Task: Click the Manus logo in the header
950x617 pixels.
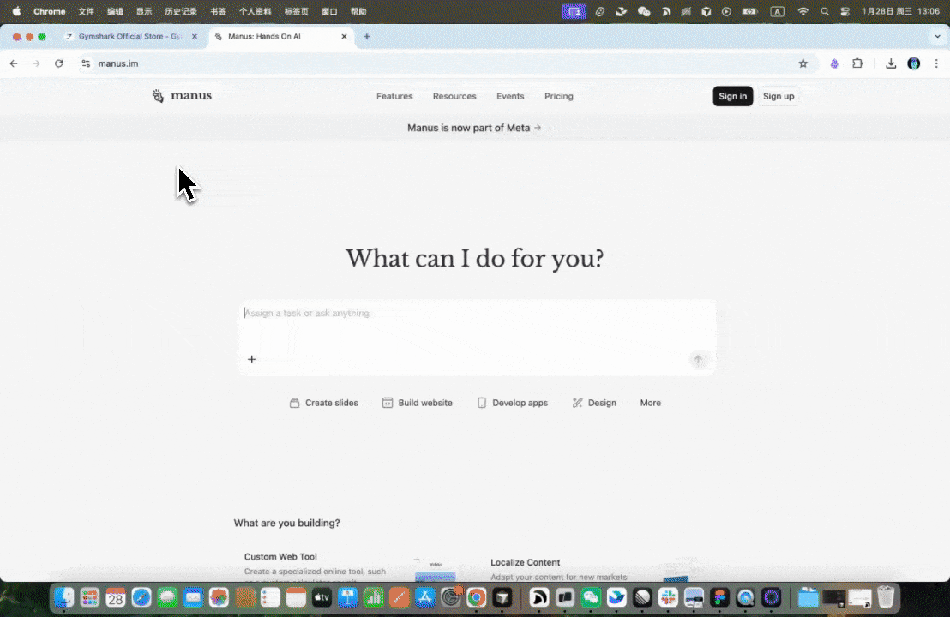Action: 182,95
